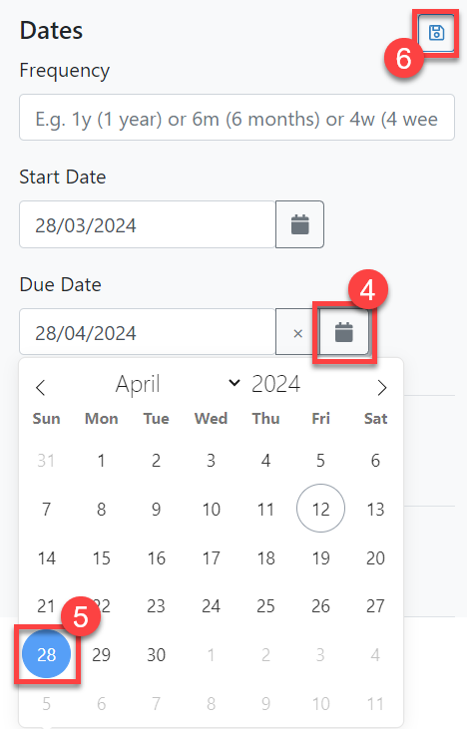Image resolution: width=467 pixels, height=729 pixels.
Task: Open the April month dropdown
Action: [x=178, y=384]
